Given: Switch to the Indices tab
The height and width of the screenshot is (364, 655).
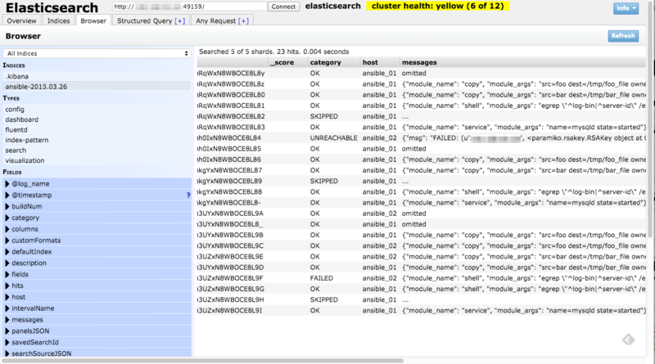Looking at the screenshot, I should tap(58, 20).
